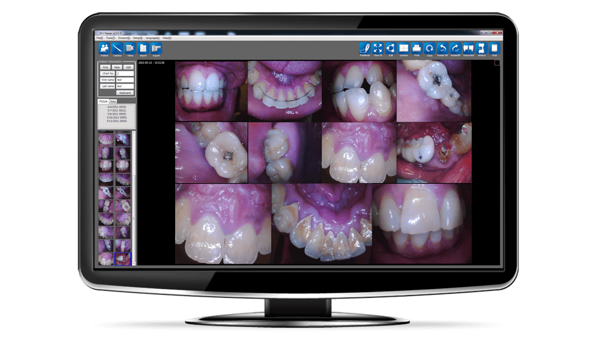Open the Video tool
603x339 pixels.
tap(130, 49)
